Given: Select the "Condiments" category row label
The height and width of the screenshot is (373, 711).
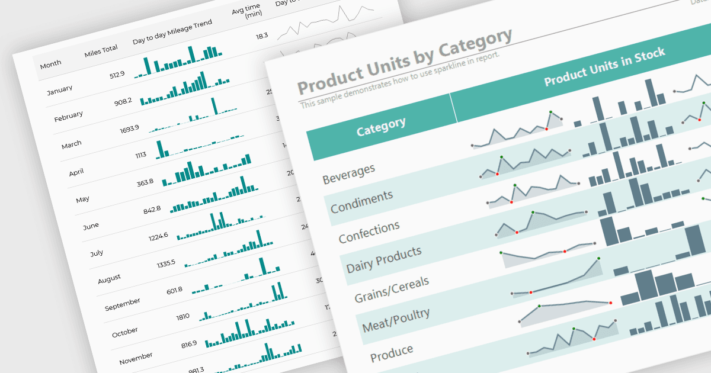Looking at the screenshot, I should [x=361, y=202].
